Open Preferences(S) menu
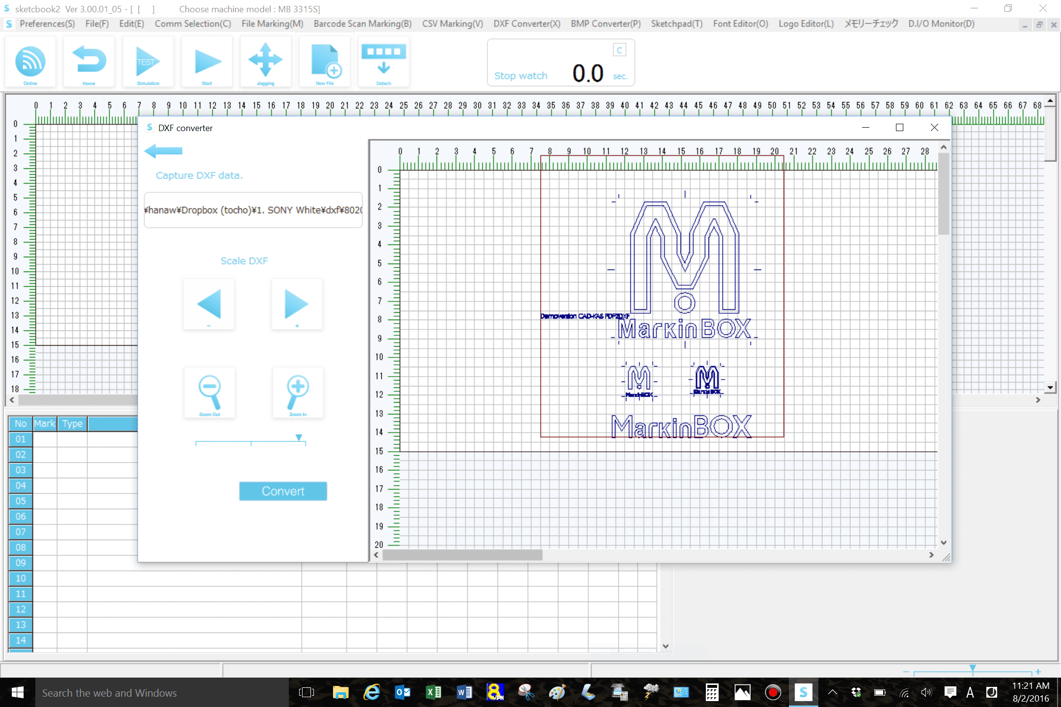 [x=47, y=24]
